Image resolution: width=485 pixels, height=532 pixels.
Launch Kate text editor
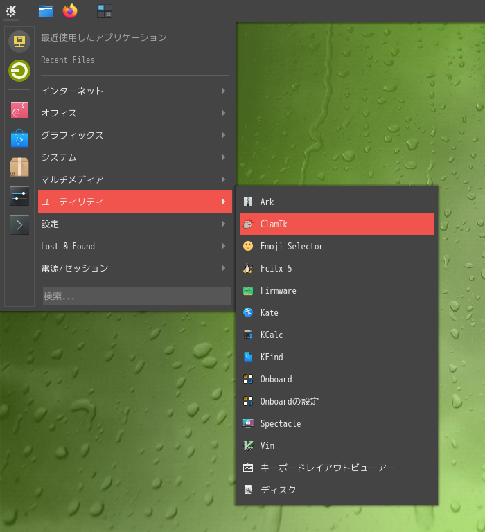click(x=336, y=312)
